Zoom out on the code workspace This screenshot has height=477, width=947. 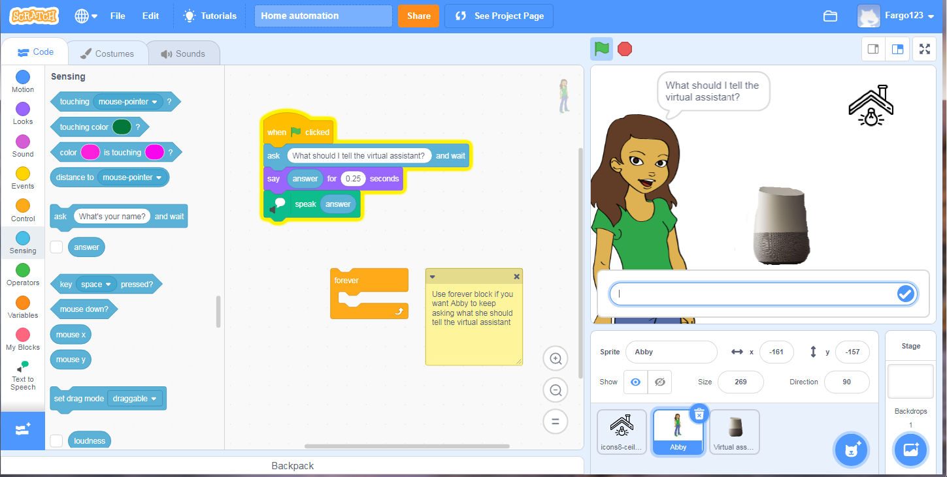pos(556,390)
